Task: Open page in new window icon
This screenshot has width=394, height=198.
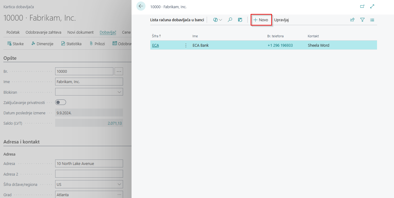Action: 362,6
